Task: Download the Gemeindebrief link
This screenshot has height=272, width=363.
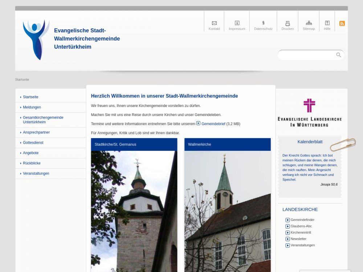Action: pos(213,124)
